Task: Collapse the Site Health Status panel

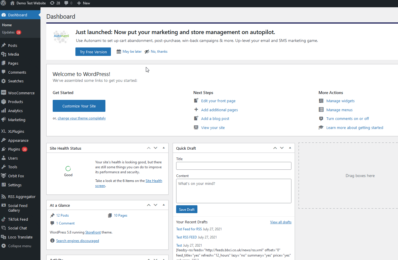Action: tap(163, 148)
